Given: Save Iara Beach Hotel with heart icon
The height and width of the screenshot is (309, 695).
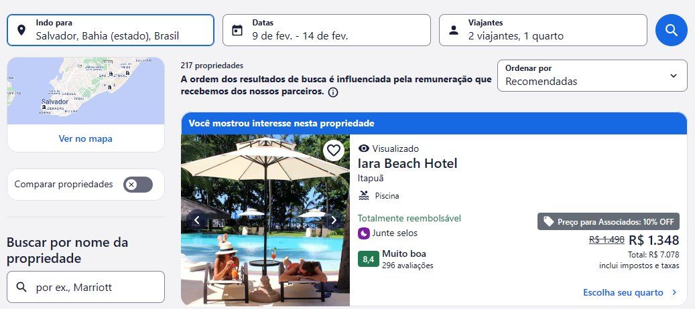Looking at the screenshot, I should point(333,150).
